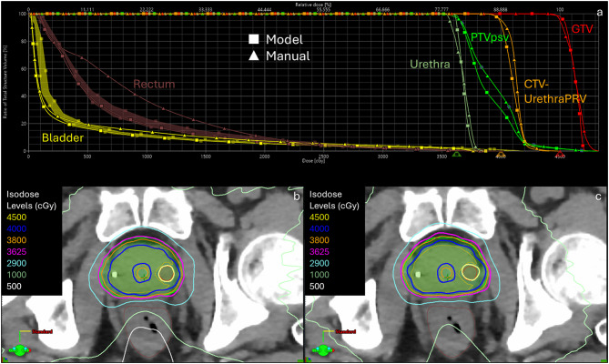Select the 4000 isodose level in panel b
This screenshot has width=609, height=364.
pos(16,228)
